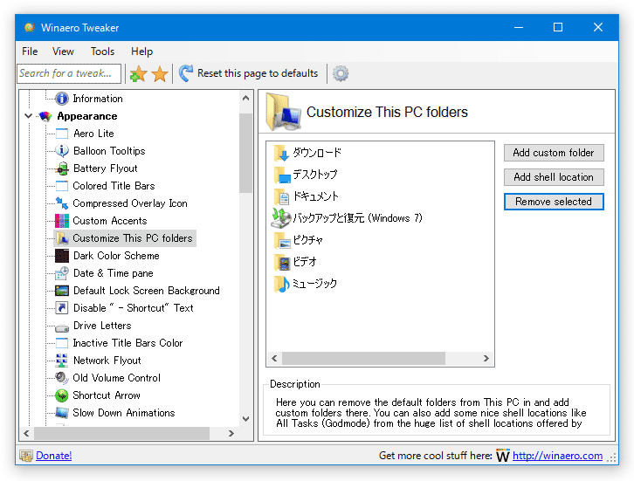Click folder list scroll right arrow
The width and height of the screenshot is (634, 481).
click(486, 358)
